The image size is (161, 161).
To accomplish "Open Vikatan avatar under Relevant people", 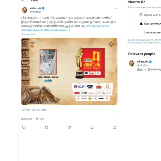I will coord(132,63).
